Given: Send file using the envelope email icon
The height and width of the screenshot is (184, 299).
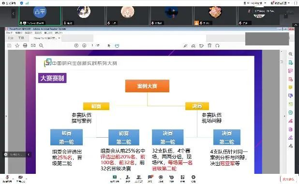Looking at the screenshot, I should pyautogui.click(x=33, y=45).
